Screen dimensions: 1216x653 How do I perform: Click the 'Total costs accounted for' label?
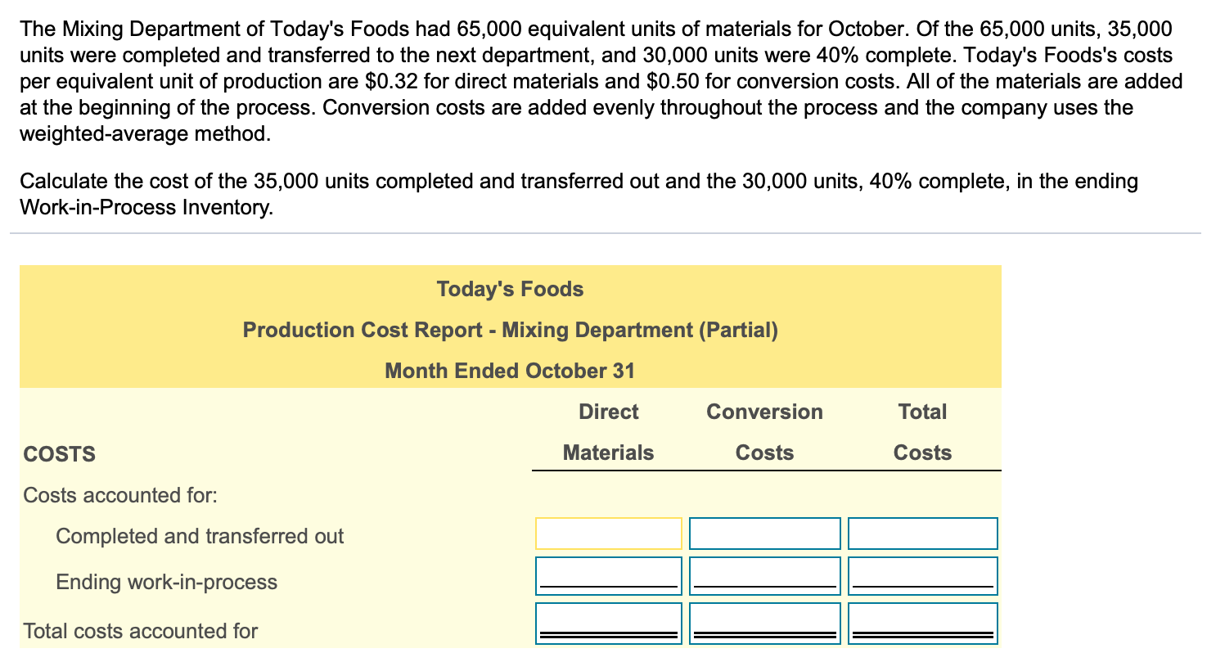141,631
